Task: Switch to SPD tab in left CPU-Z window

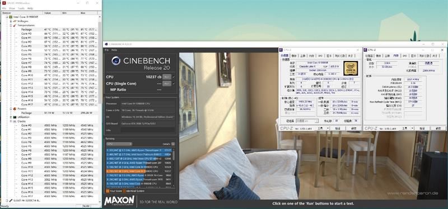Action: 320,55
